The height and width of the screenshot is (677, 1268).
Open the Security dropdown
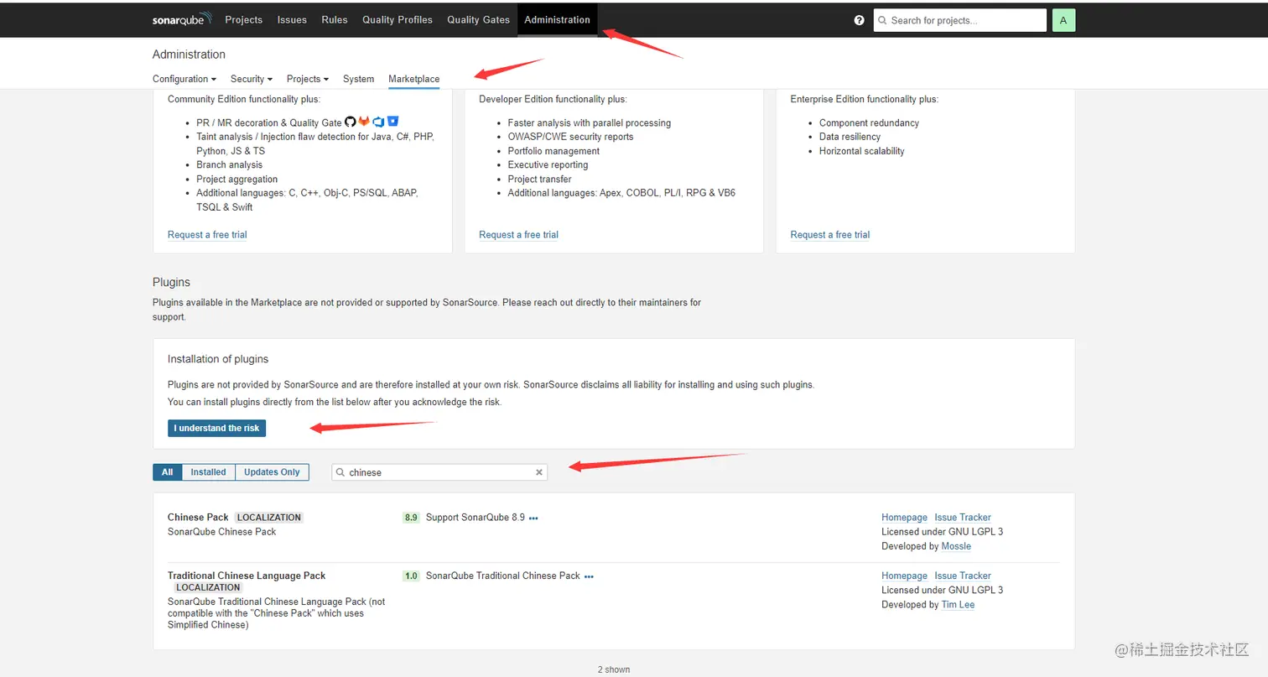point(252,79)
